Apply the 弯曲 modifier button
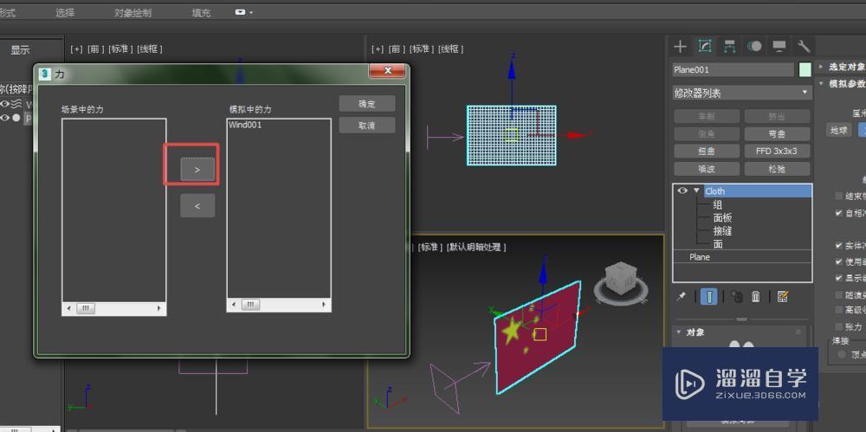Viewport: 866px width, 432px height. click(777, 133)
